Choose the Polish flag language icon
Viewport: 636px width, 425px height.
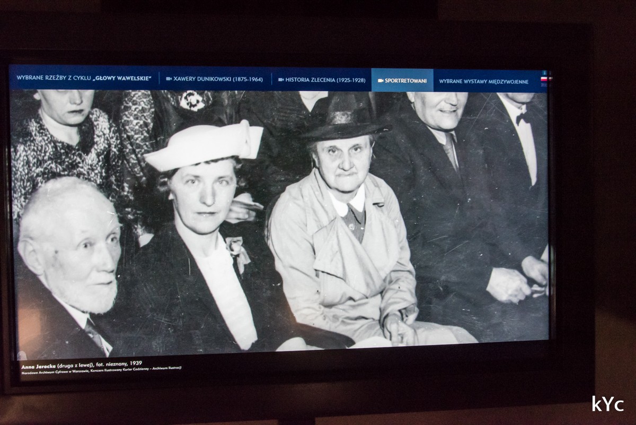(544, 80)
